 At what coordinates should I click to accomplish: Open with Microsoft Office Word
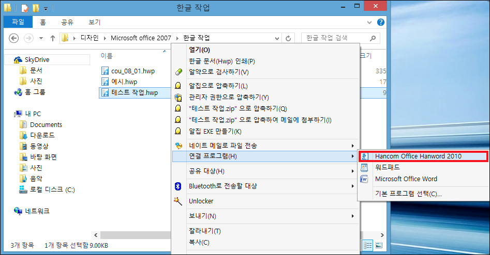pyautogui.click(x=406, y=179)
